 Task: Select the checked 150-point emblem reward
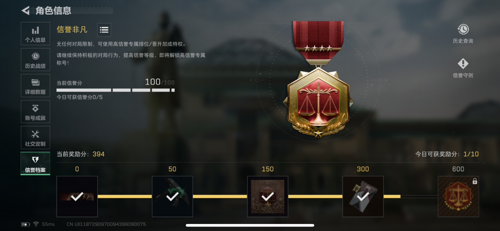pos(268,196)
